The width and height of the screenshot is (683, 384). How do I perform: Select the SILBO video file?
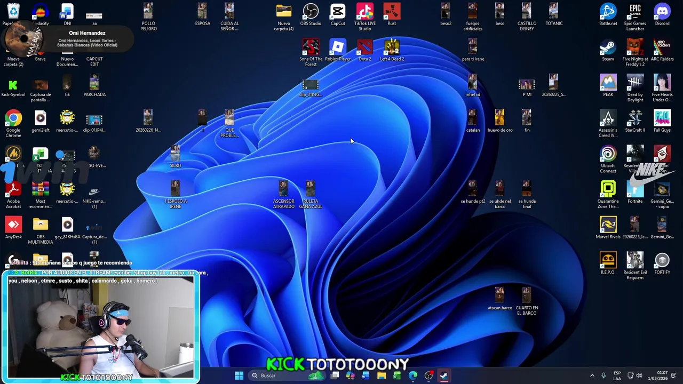pos(176,157)
